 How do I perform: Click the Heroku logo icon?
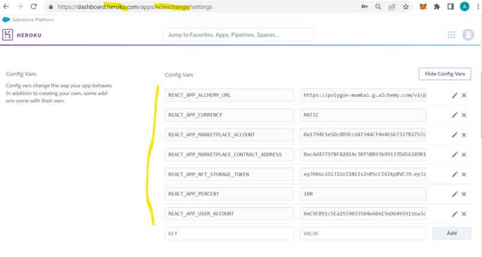(x=8, y=35)
